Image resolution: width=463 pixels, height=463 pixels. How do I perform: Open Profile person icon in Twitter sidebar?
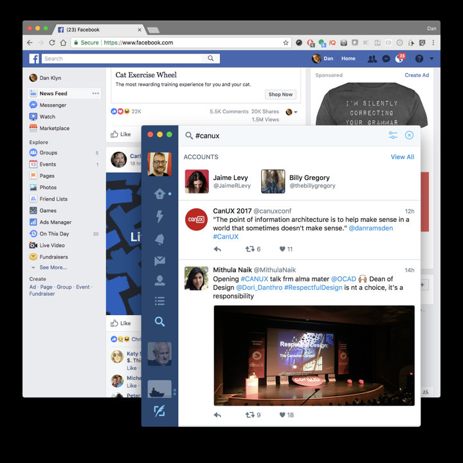[x=159, y=280]
